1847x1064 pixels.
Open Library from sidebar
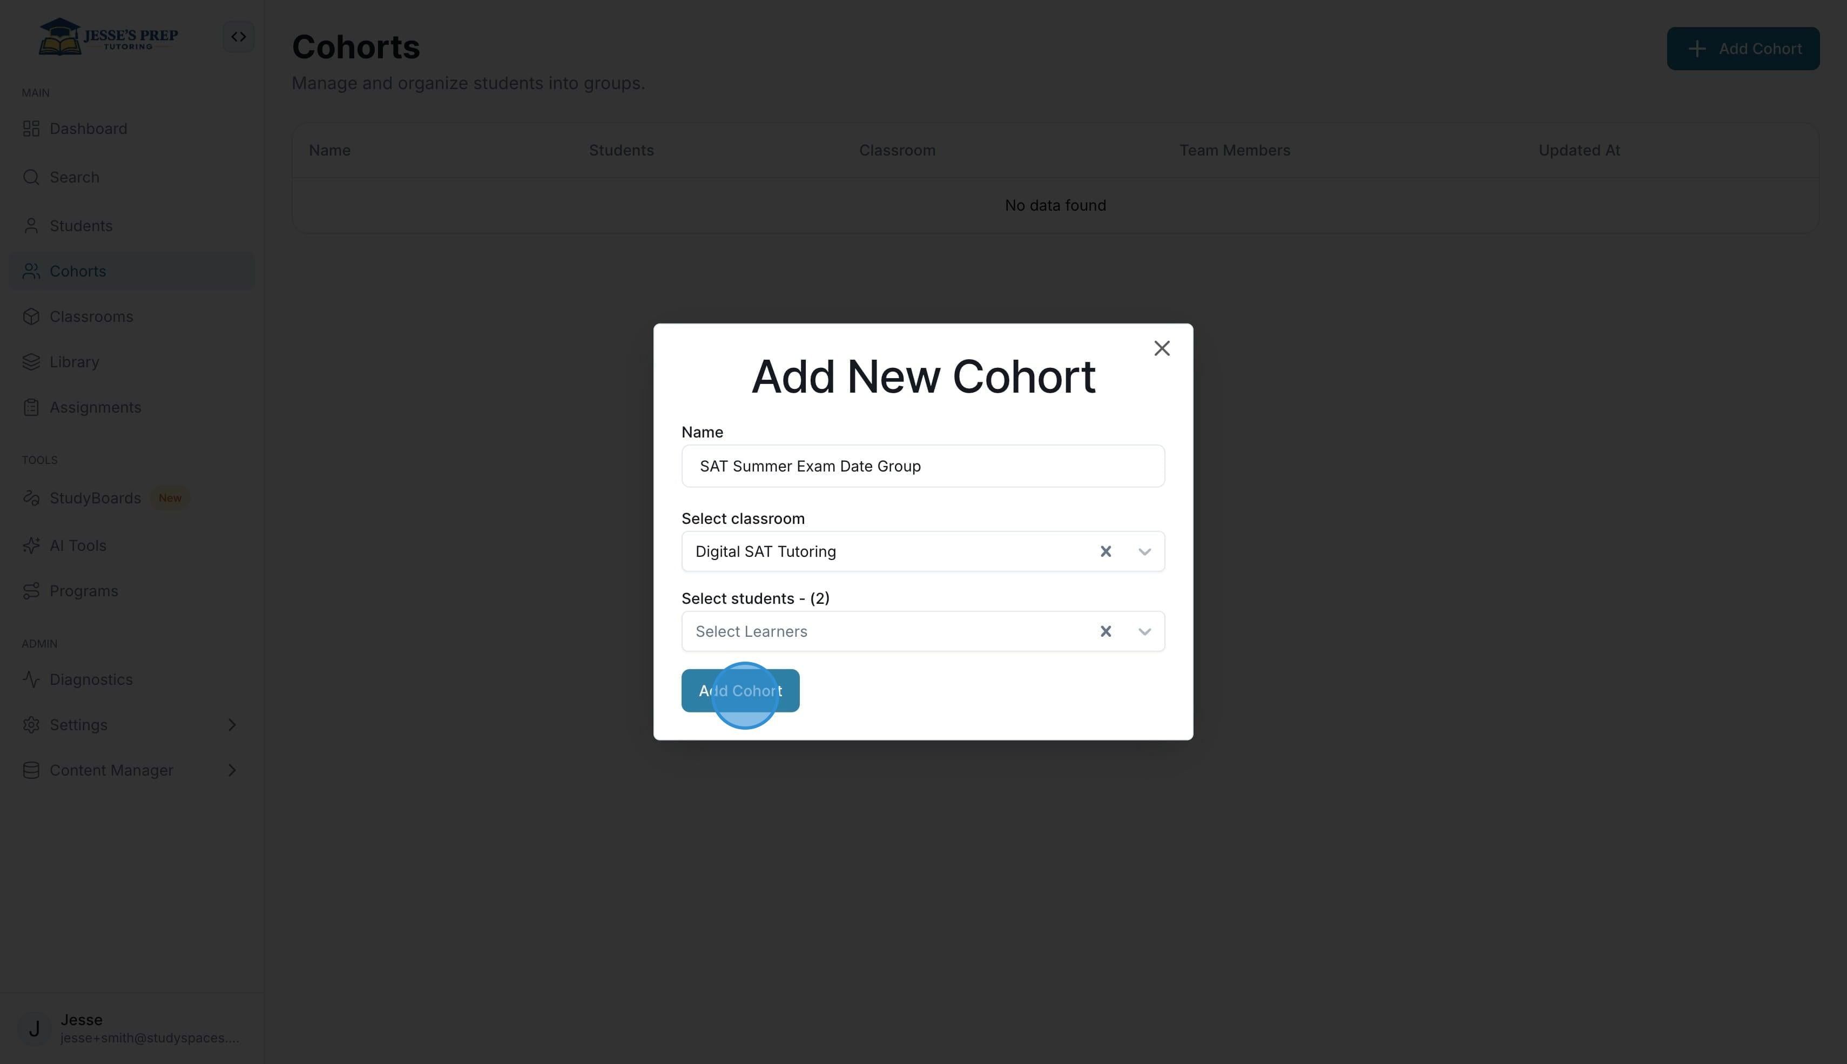tap(75, 362)
